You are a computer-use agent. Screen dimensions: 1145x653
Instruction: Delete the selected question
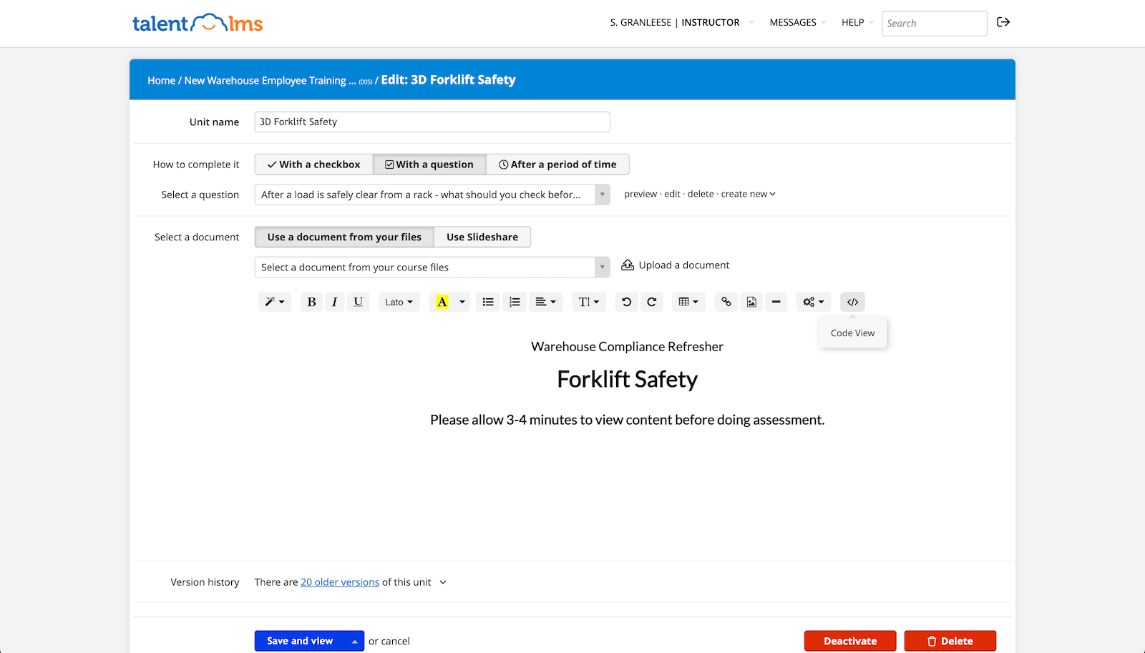701,194
